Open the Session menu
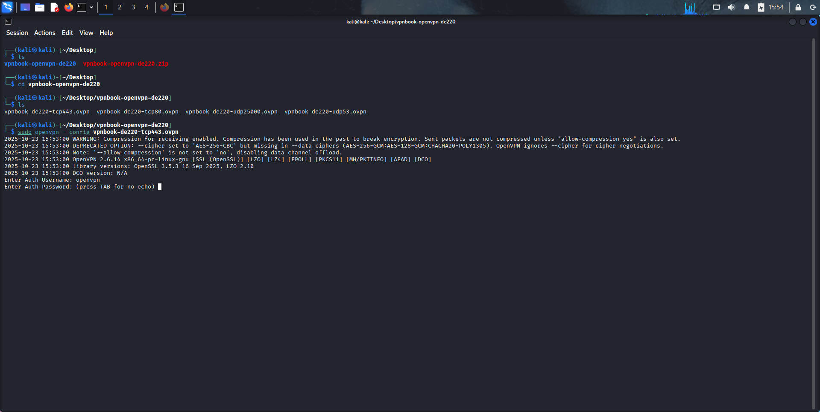 17,33
